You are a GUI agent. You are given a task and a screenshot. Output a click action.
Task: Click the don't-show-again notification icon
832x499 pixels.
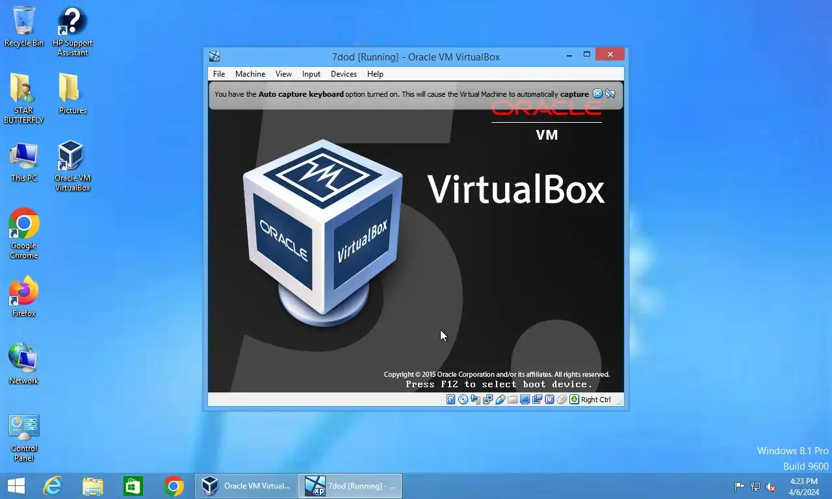(610, 94)
